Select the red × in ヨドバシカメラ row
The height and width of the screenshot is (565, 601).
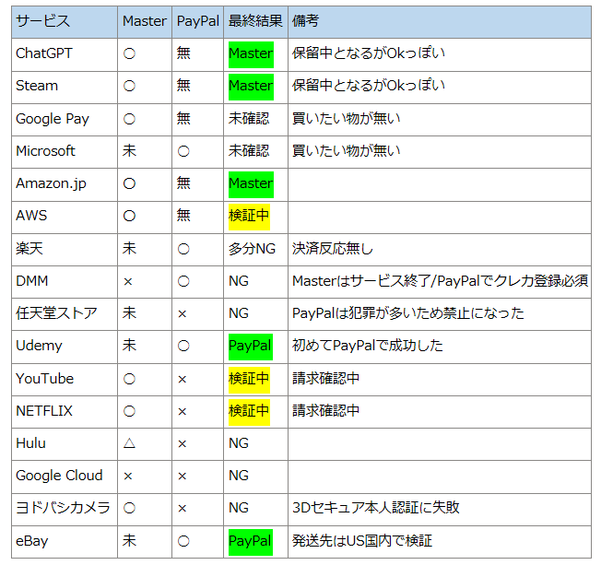[183, 508]
